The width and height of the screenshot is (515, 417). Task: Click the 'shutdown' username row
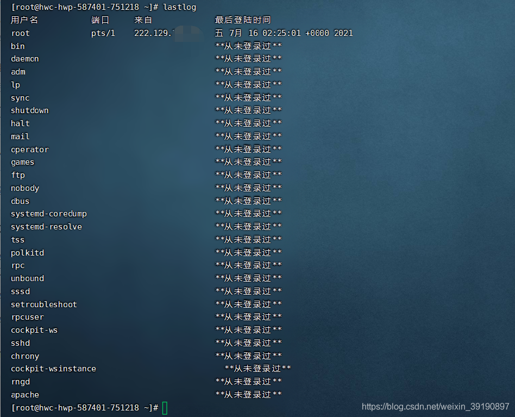(x=29, y=110)
